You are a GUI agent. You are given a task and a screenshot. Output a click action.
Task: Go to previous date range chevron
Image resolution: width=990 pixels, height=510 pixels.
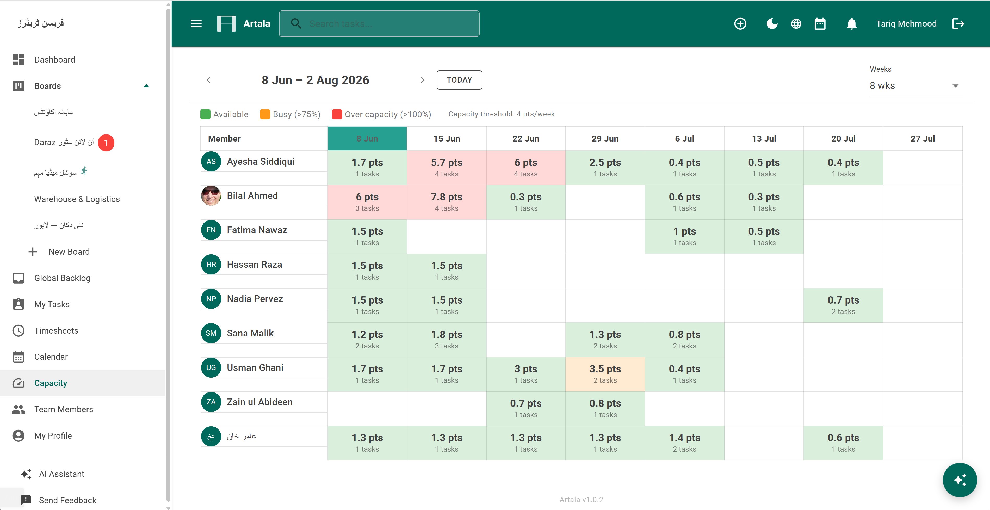208,80
